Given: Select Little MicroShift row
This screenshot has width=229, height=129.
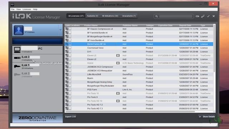Looking at the screenshot, I should 139,75.
